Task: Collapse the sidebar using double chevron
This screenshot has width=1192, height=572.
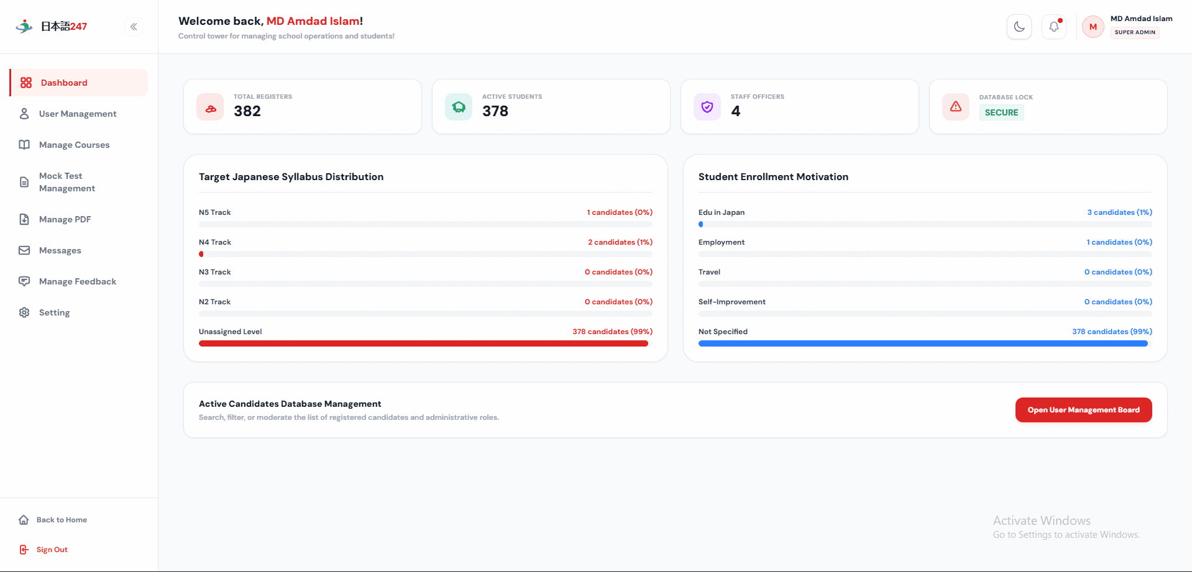Action: pos(134,27)
